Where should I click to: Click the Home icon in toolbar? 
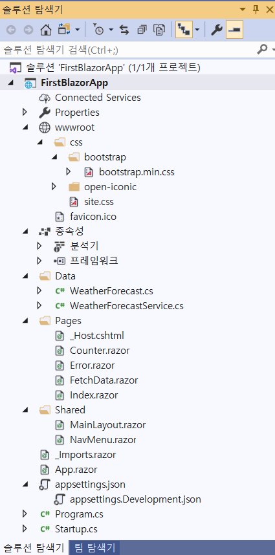pyautogui.click(x=46, y=30)
